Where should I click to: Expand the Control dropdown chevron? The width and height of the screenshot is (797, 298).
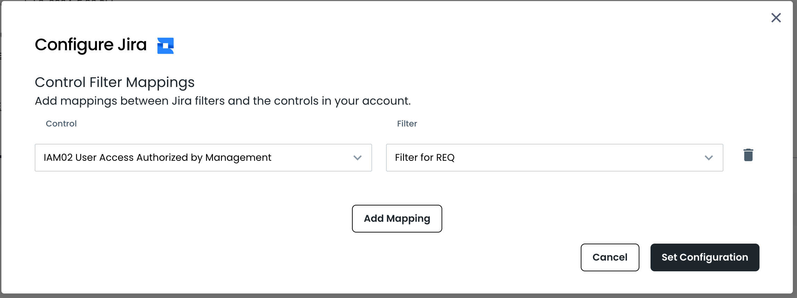click(x=357, y=158)
